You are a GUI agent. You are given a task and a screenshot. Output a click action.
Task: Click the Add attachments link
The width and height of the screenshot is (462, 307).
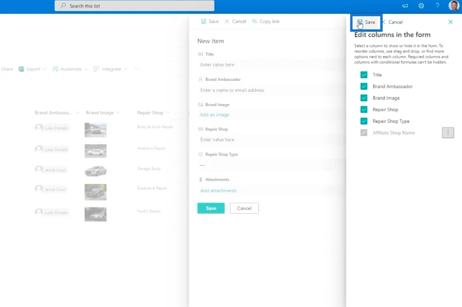point(218,191)
